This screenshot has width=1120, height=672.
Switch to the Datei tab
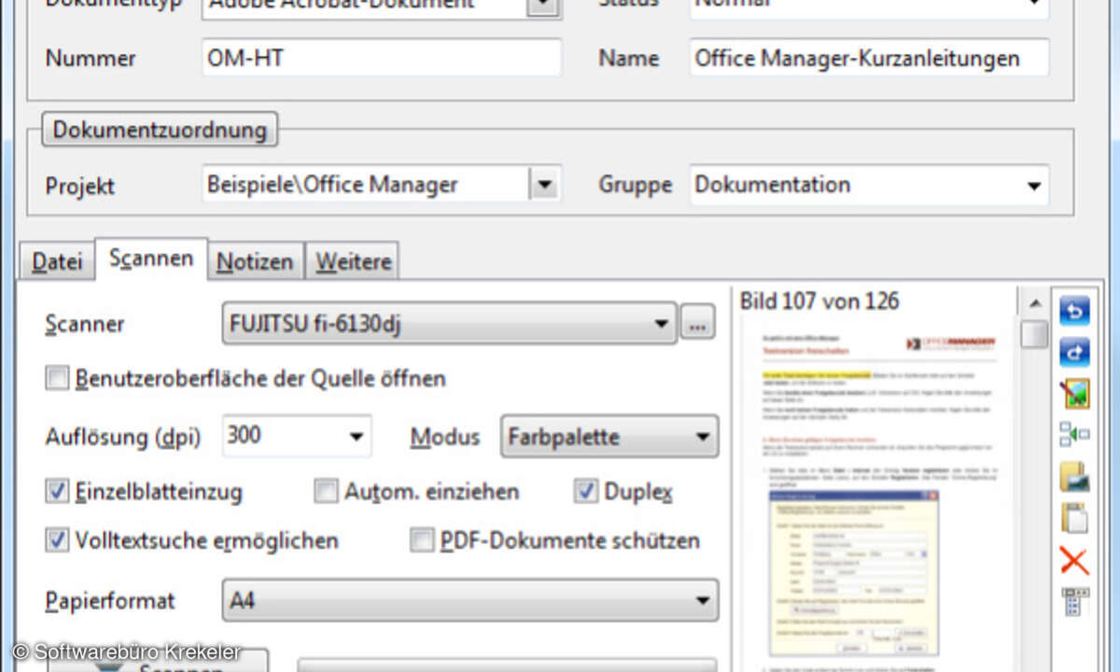click(57, 262)
